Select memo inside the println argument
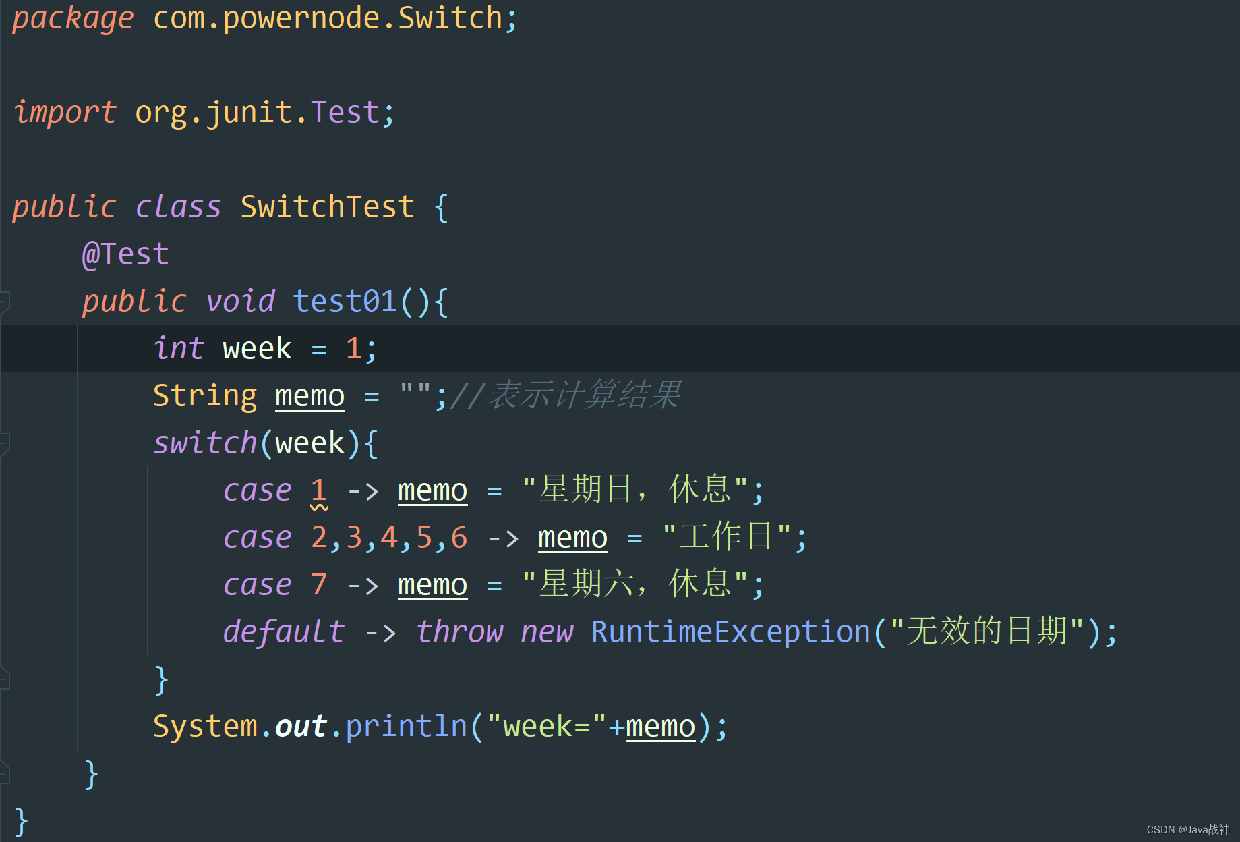This screenshot has width=1240, height=842. click(659, 725)
